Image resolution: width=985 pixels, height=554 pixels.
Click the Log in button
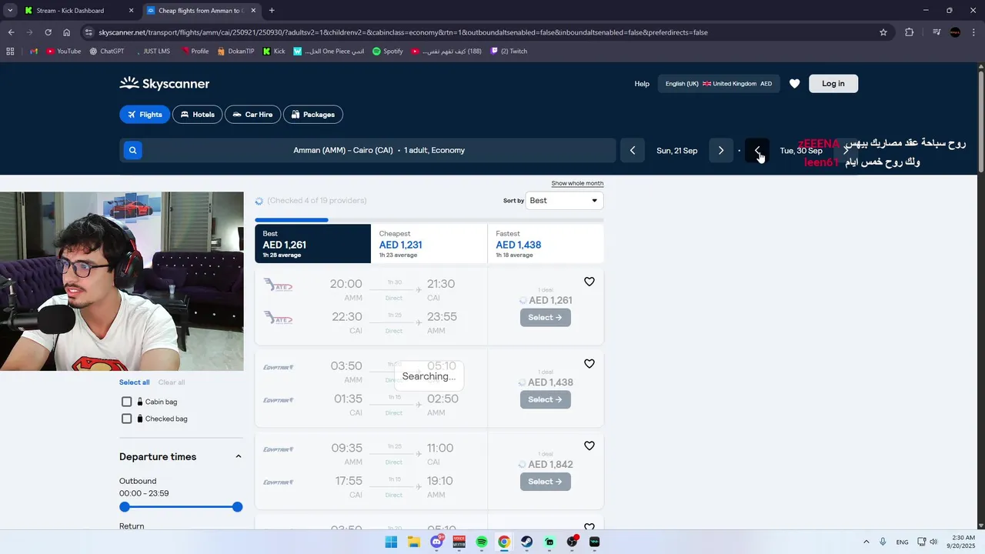(x=833, y=84)
